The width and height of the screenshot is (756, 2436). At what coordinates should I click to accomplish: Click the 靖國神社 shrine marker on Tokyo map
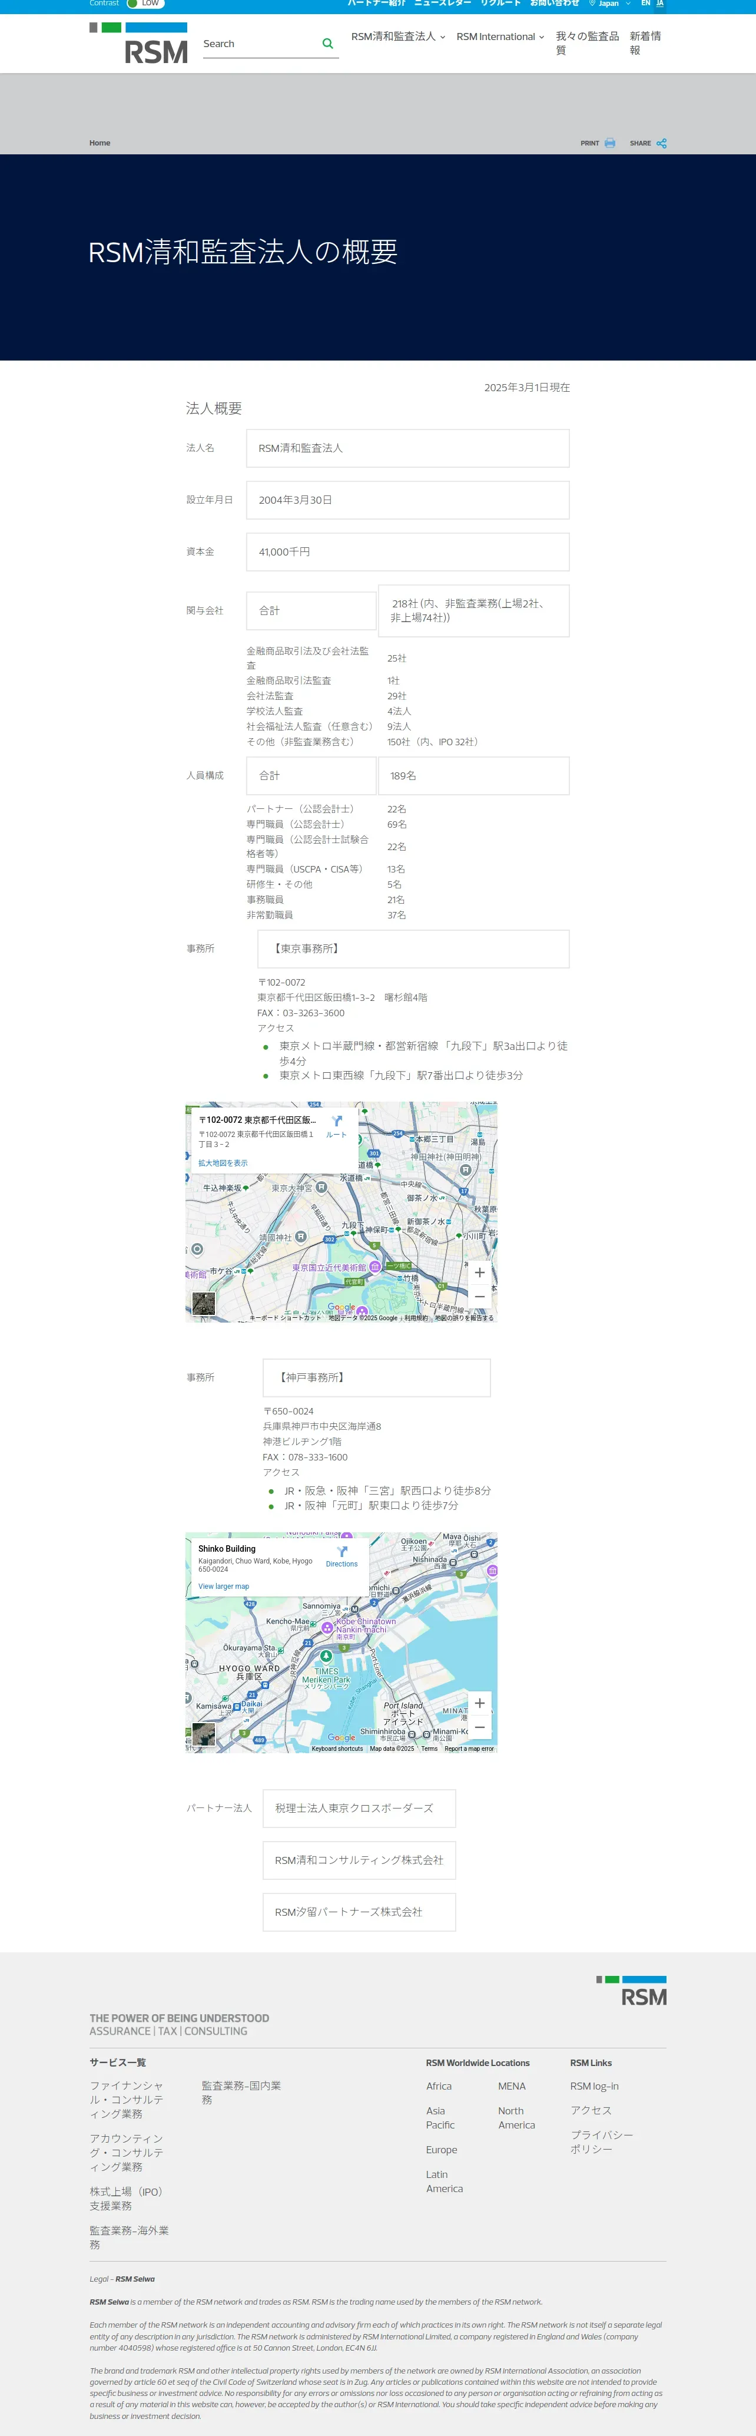300,1236
